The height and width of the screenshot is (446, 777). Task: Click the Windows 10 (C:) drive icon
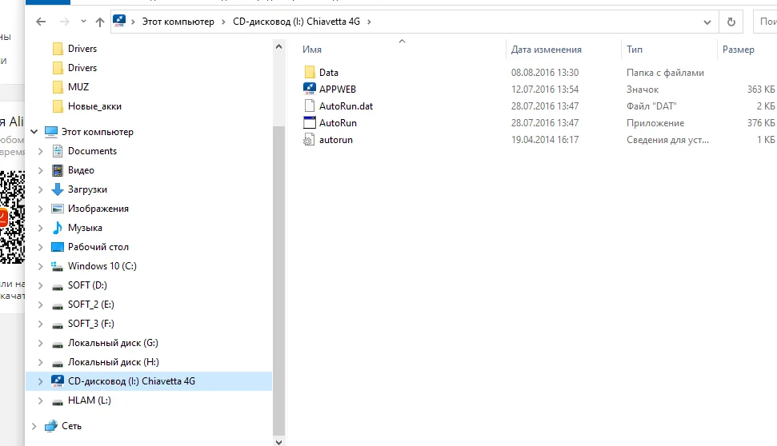coord(58,266)
